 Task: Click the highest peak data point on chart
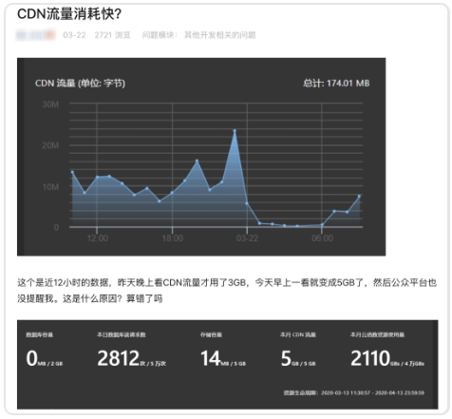[x=235, y=130]
